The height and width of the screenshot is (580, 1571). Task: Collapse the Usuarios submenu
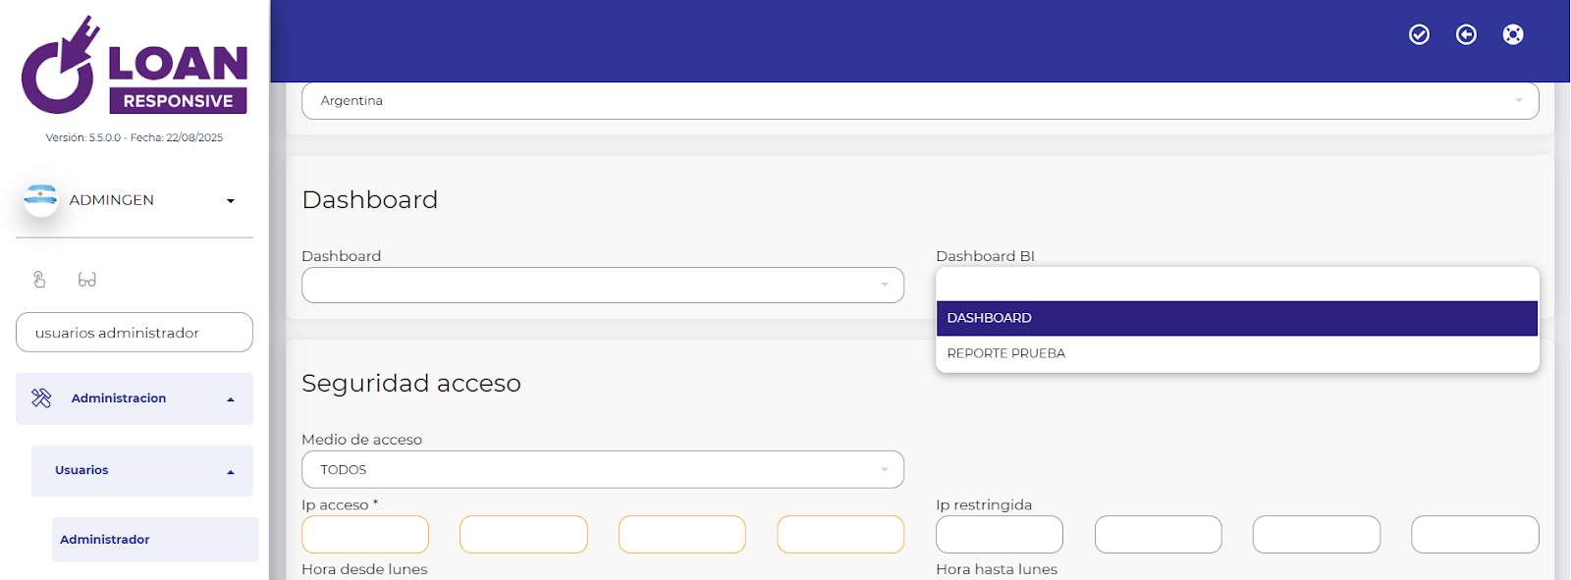tap(231, 471)
